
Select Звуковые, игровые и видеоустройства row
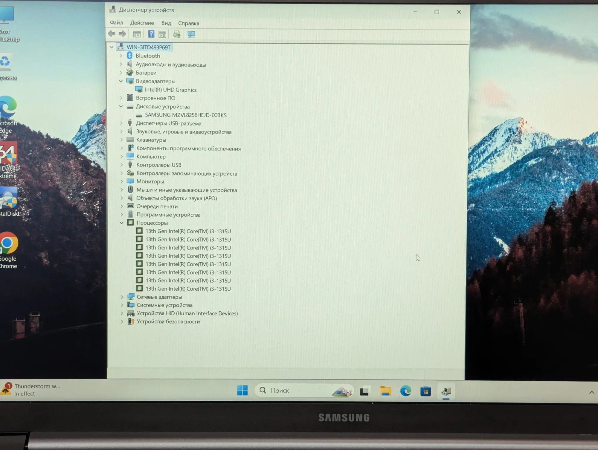tap(184, 131)
